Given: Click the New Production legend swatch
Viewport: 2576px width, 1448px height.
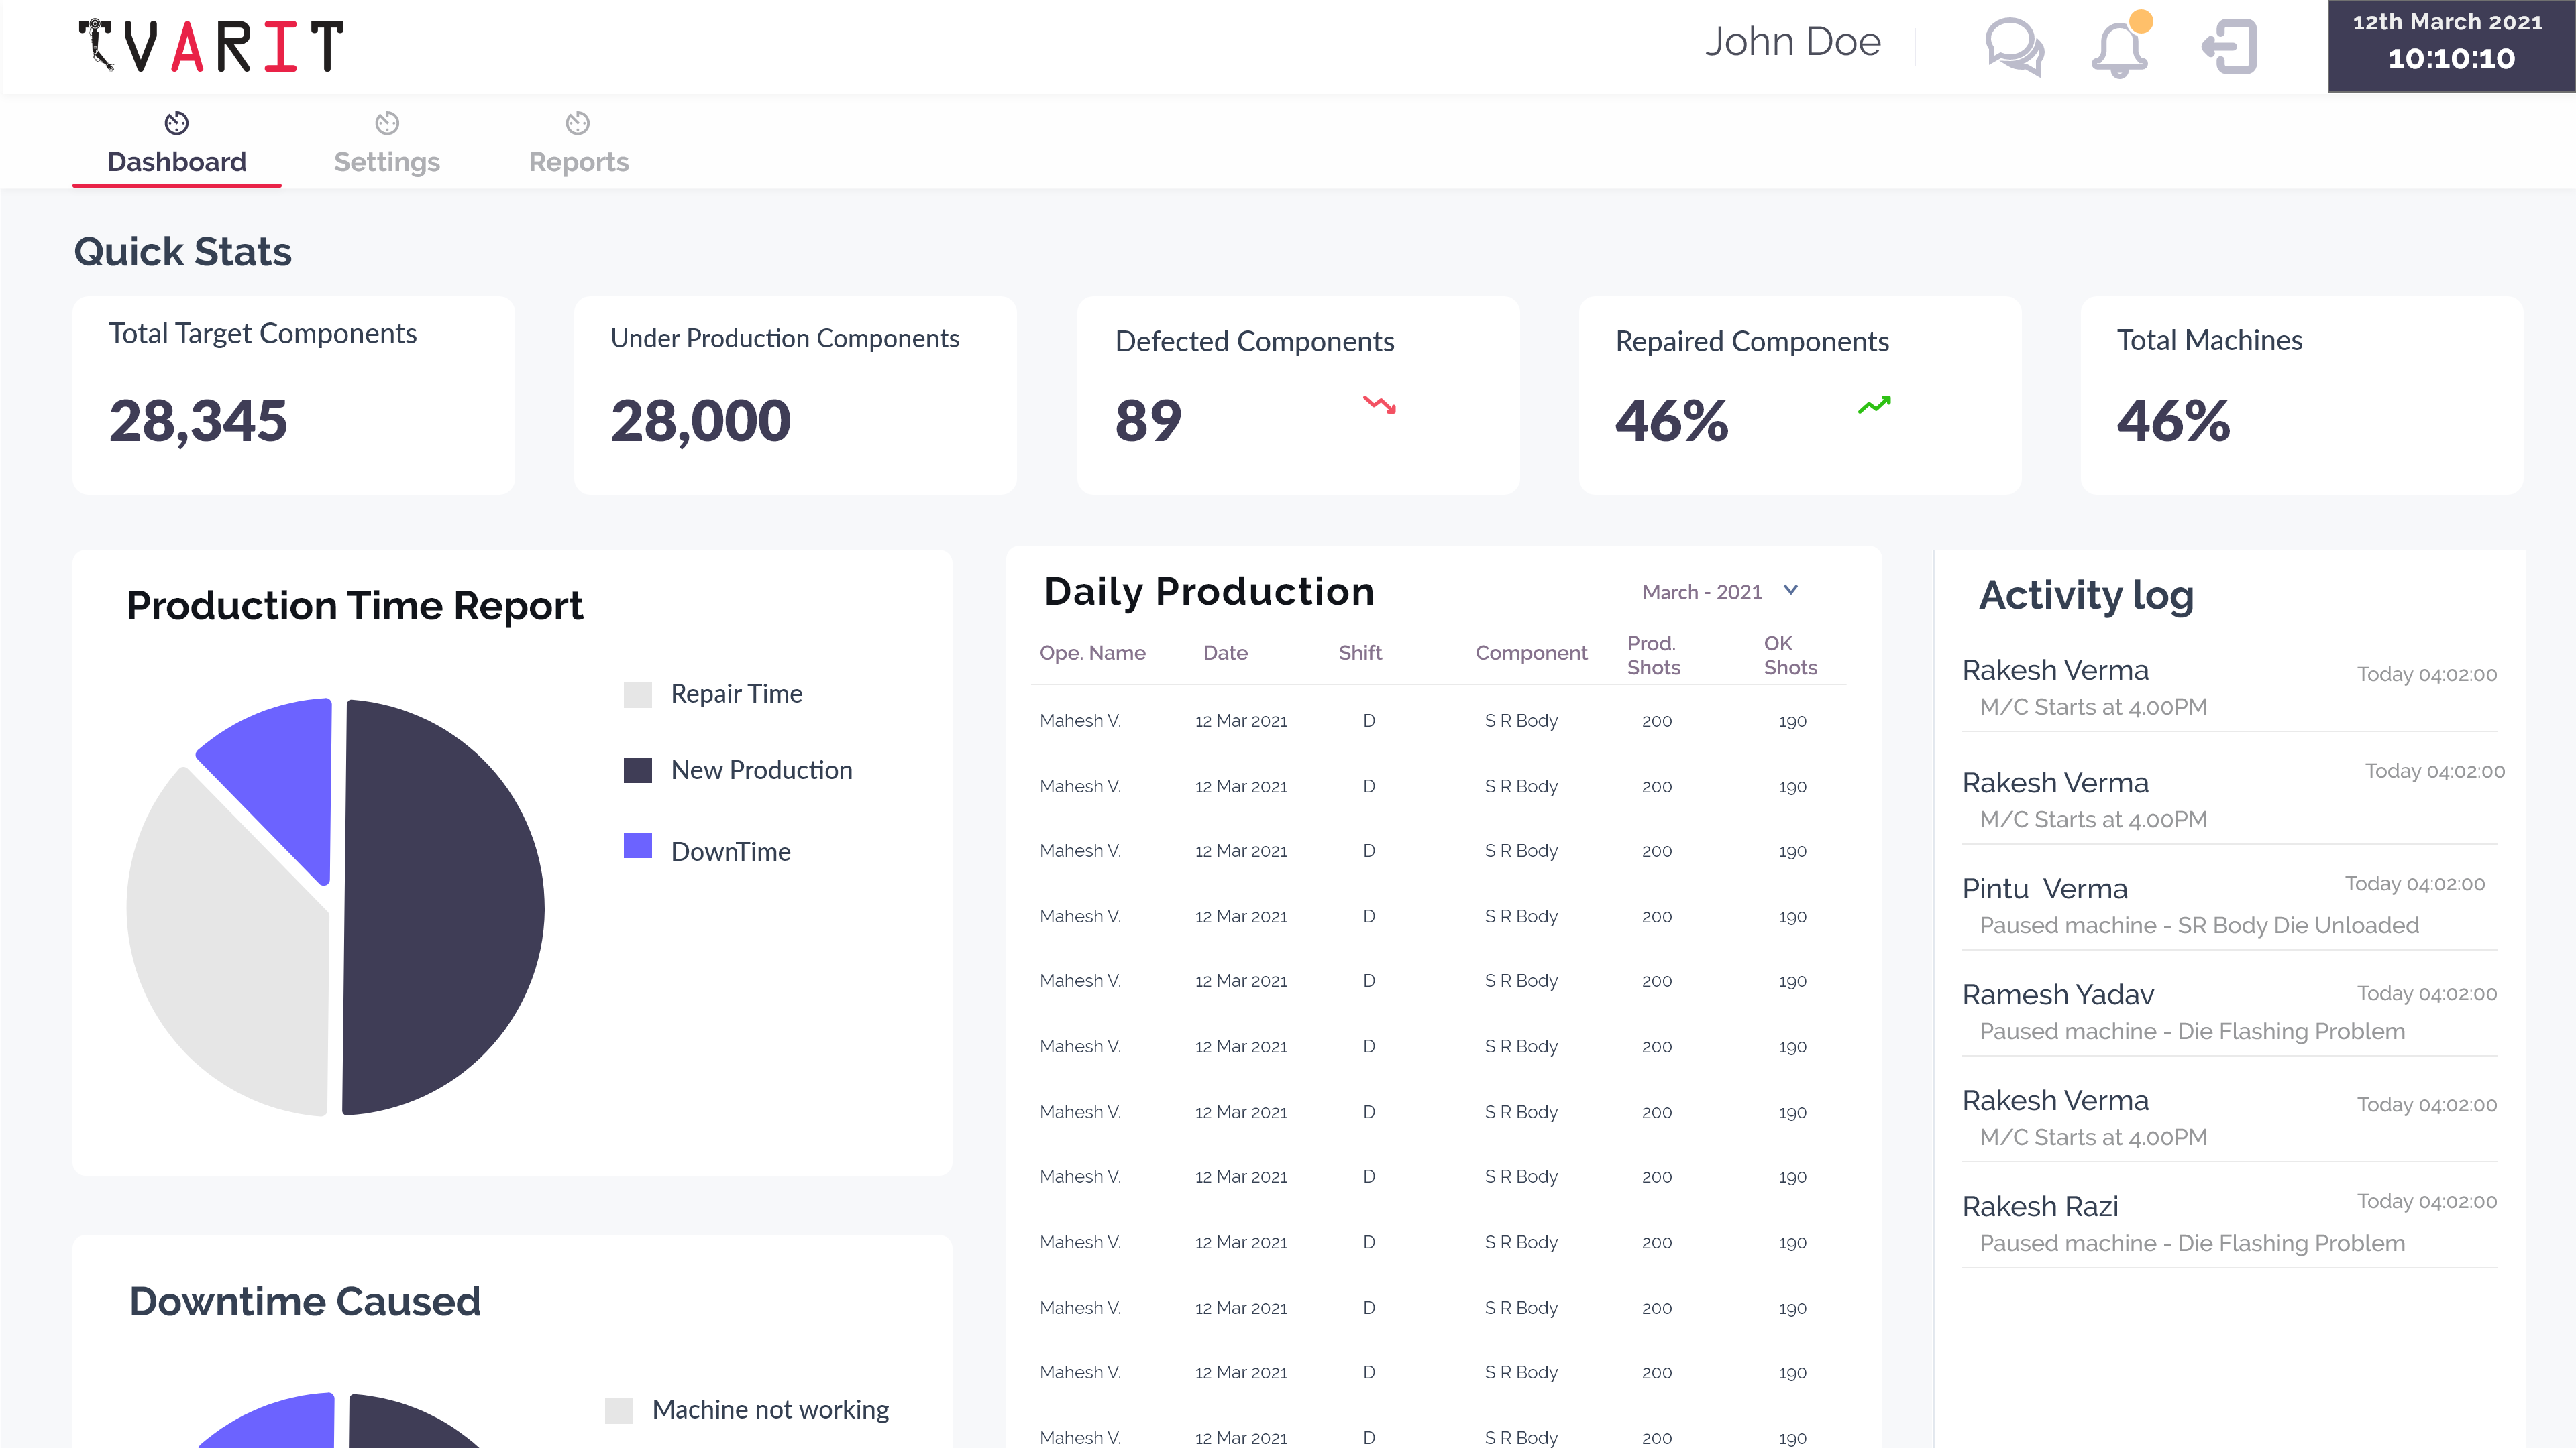Looking at the screenshot, I should [638, 770].
